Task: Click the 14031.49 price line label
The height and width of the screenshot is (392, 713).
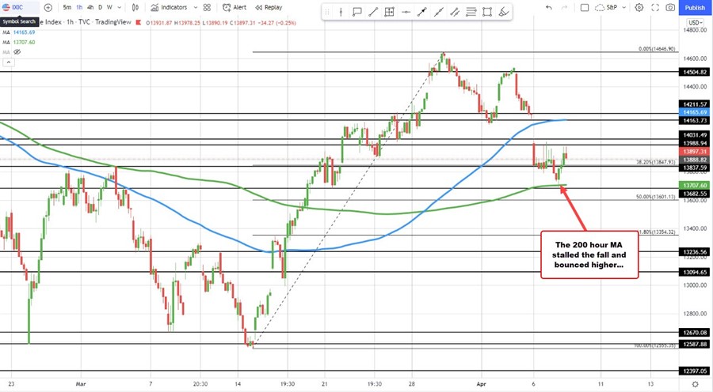Action: pyautogui.click(x=694, y=135)
